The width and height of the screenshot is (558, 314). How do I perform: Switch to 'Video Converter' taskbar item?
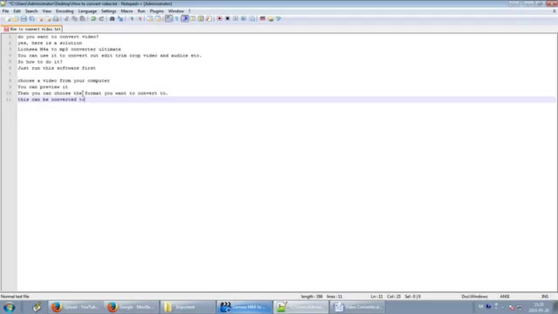click(357, 307)
